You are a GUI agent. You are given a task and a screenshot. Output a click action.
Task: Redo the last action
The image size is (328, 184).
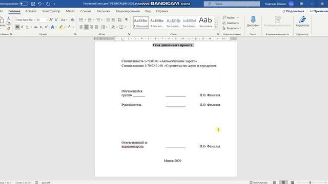point(48,4)
